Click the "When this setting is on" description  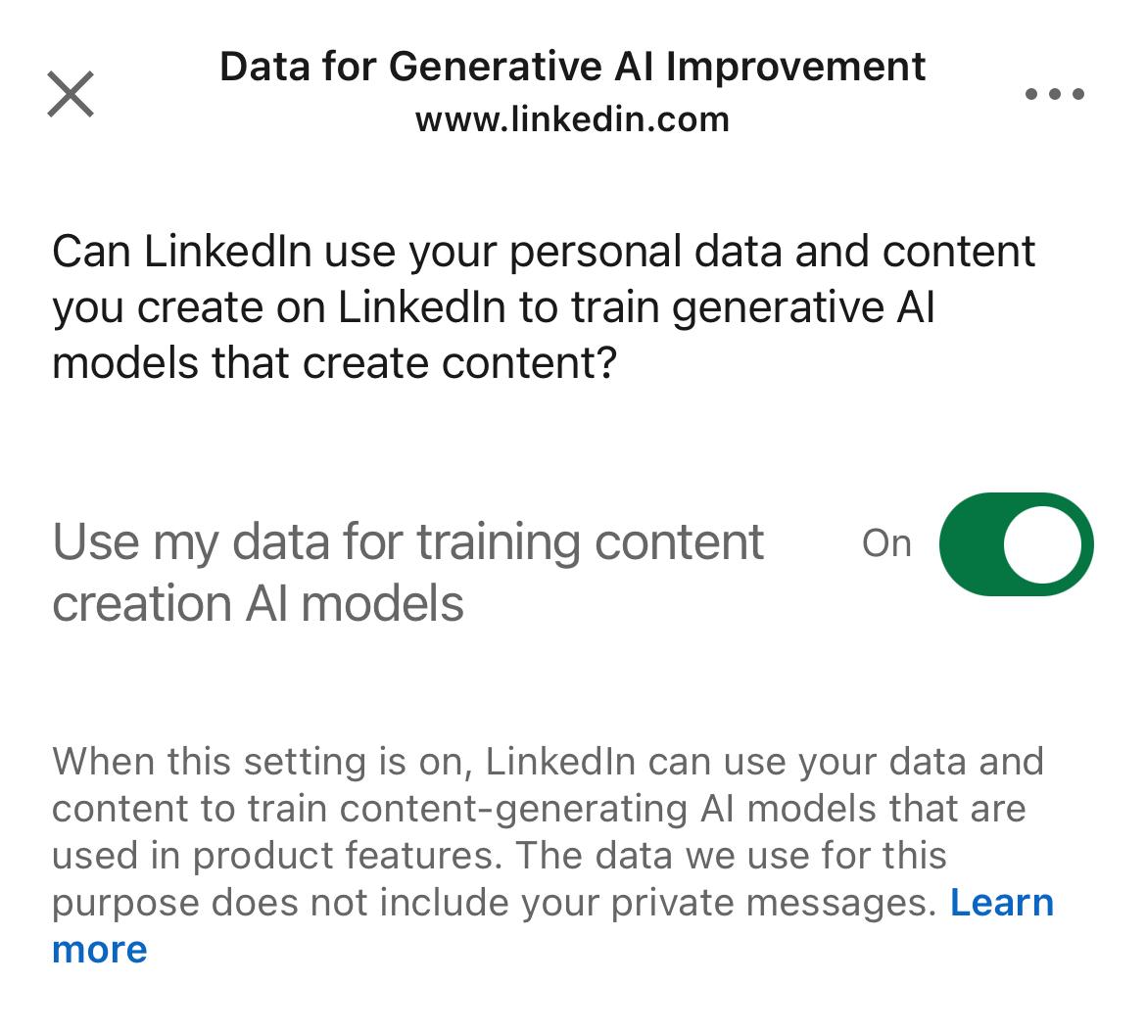pos(263,762)
